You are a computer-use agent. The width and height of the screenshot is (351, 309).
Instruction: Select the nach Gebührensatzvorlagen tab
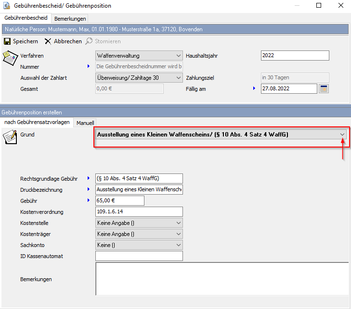click(37, 122)
